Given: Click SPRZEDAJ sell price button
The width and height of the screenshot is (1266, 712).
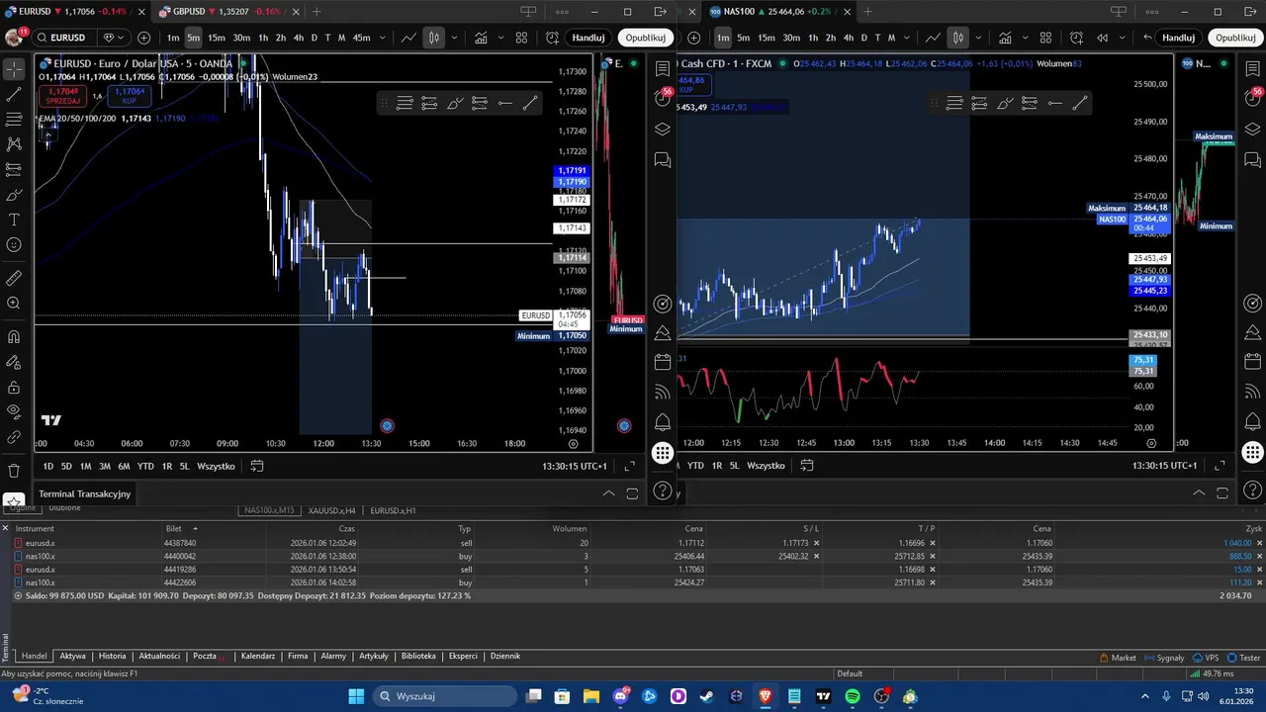Looking at the screenshot, I should click(63, 96).
